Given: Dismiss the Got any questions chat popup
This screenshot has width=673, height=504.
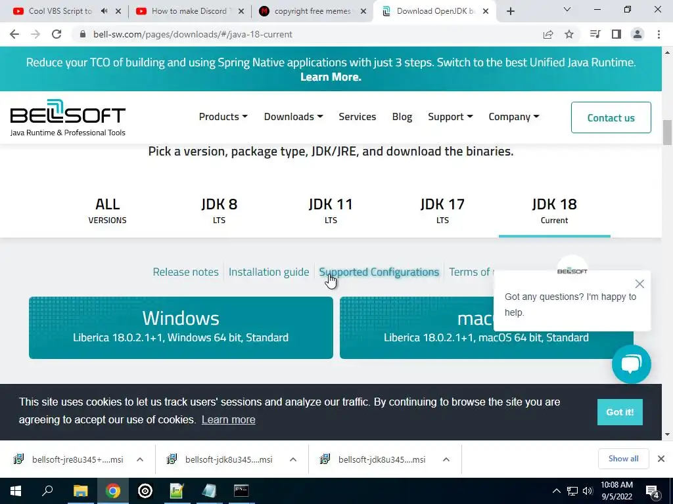Looking at the screenshot, I should 639,283.
